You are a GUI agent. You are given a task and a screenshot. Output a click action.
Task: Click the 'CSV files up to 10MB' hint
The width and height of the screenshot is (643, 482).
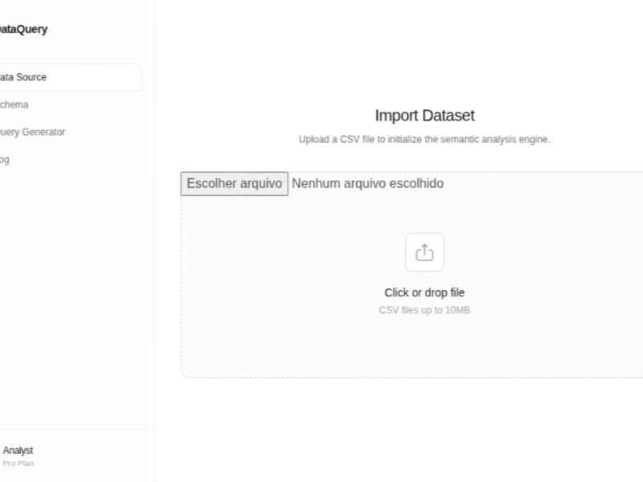pyautogui.click(x=424, y=310)
